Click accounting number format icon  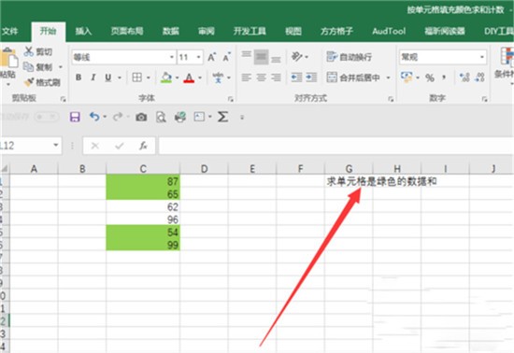(x=407, y=78)
